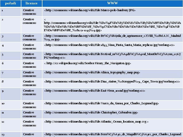Click the 'pořadí' column header
The width and height of the screenshot is (183, 137).
(x=10, y=3)
